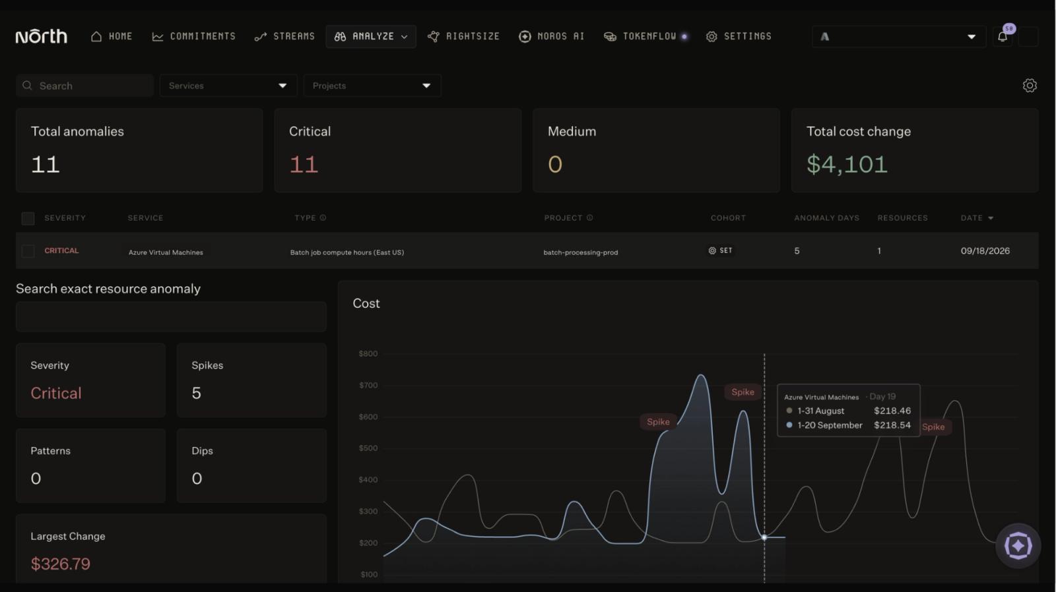Click the SET cohort button
The image size is (1056, 592).
(x=721, y=251)
